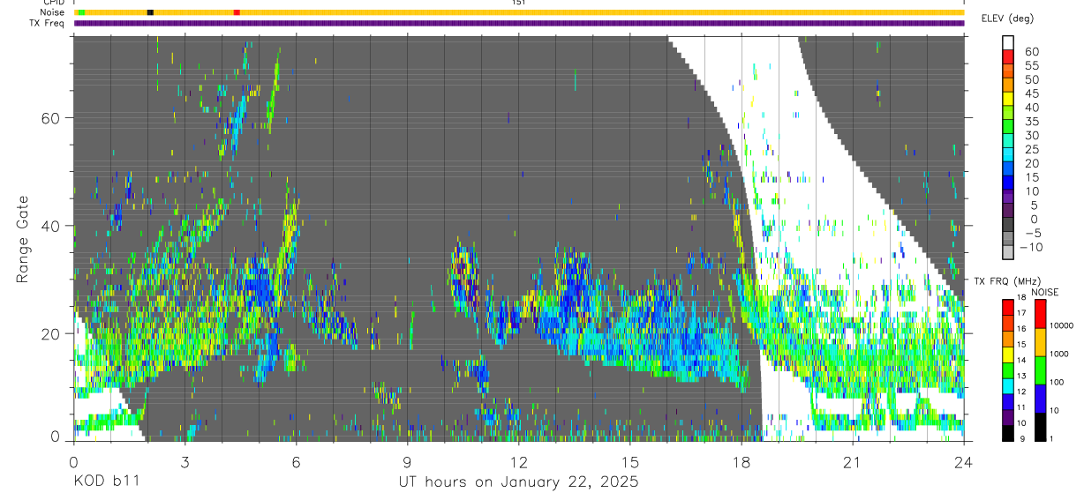Screen dimensions: 1084x500
Task: Click the '20' Range Gate axis tick
Action: (50, 333)
